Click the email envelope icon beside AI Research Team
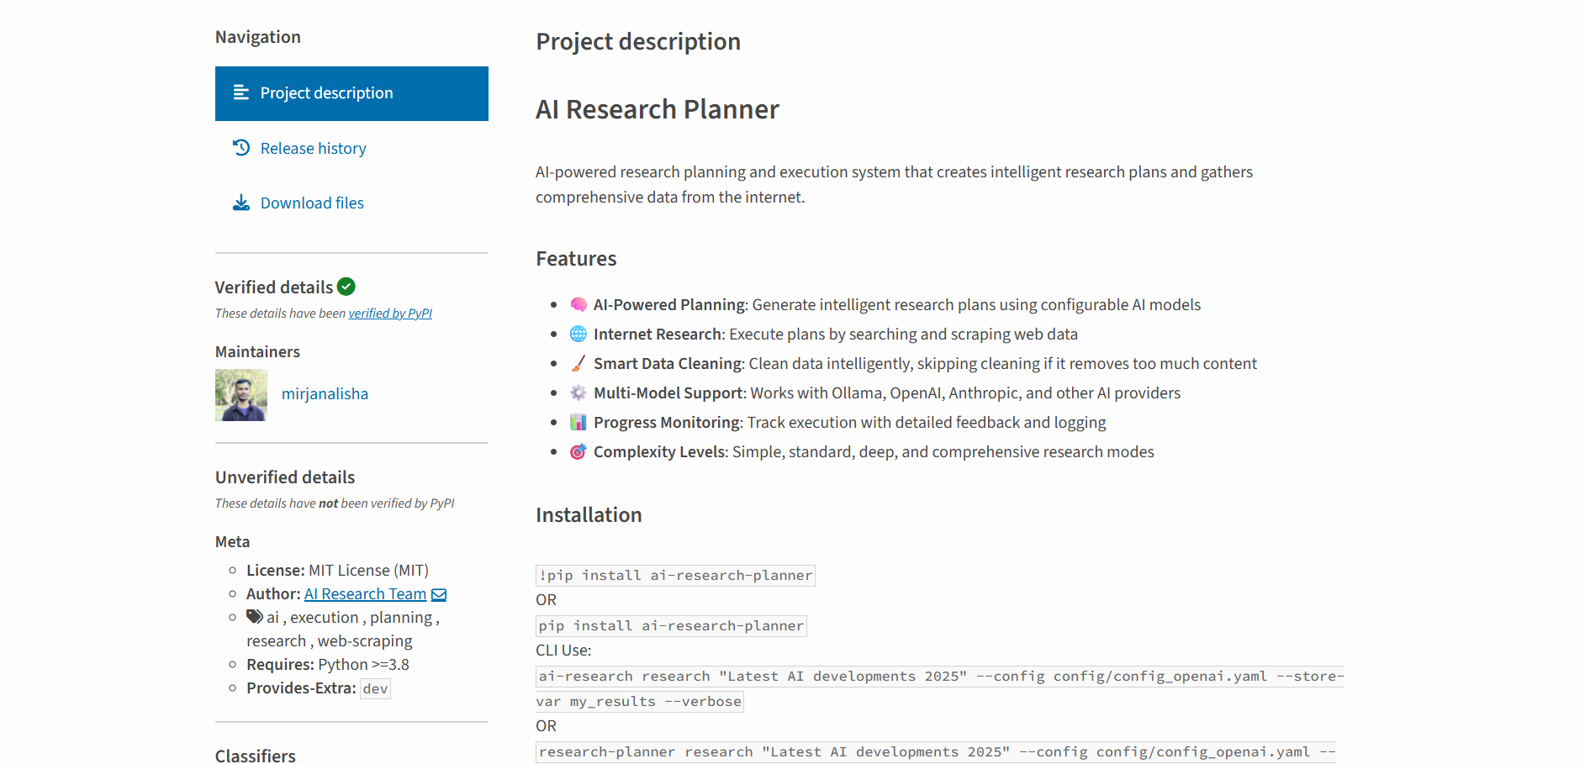Viewport: 1585px width, 764px height. (x=439, y=593)
